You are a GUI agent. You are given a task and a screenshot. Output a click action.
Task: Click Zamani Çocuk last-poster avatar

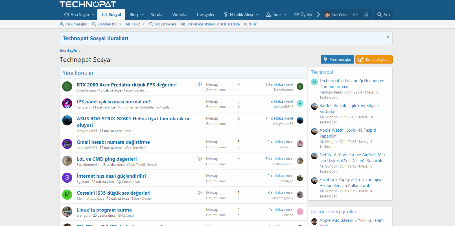[300, 195]
